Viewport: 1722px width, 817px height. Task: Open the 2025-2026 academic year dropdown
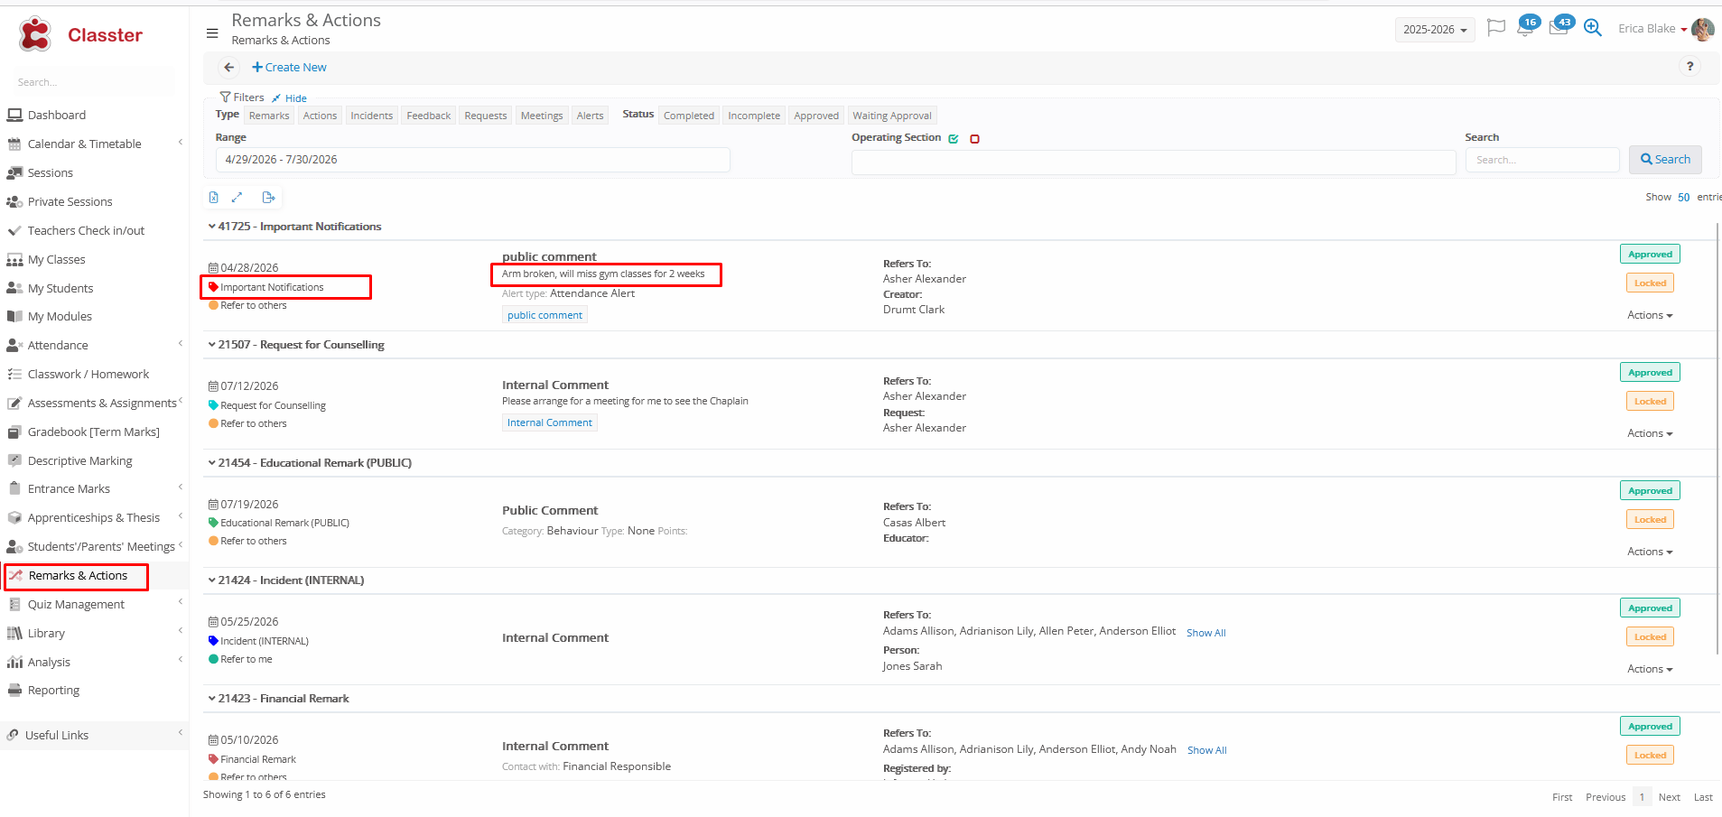pyautogui.click(x=1434, y=30)
